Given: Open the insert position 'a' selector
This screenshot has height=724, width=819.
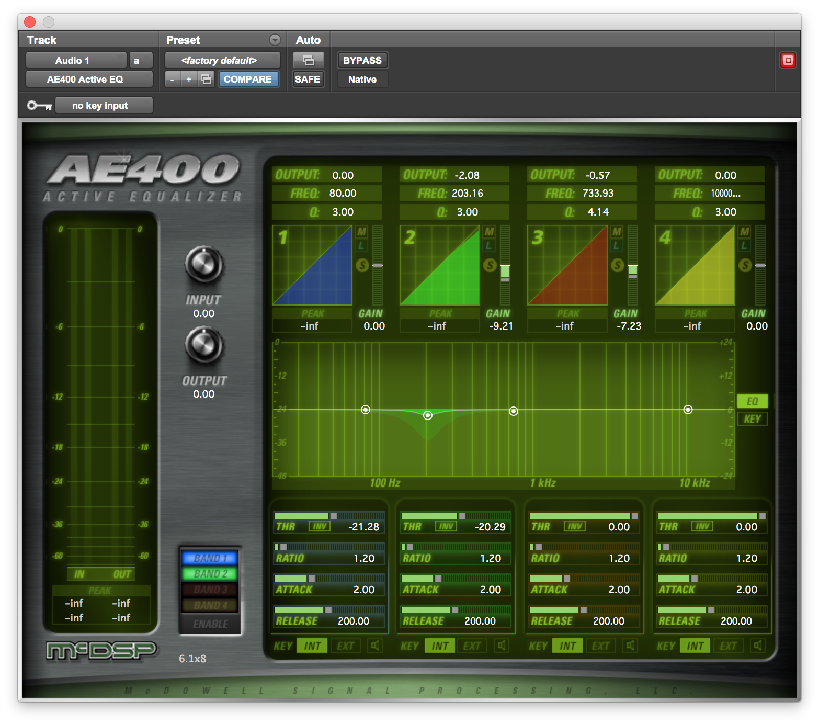Looking at the screenshot, I should [x=141, y=60].
